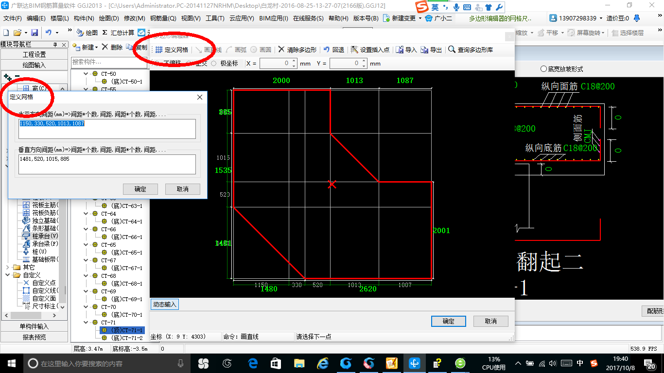The height and width of the screenshot is (373, 664).
Task: Click 回退 step back in polygon editor
Action: pyautogui.click(x=334, y=50)
